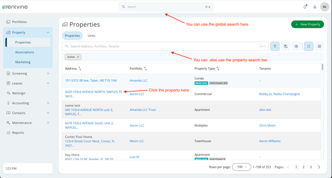Remove the Active filter chip
This screenshot has width=332, height=178.
coord(78,57)
